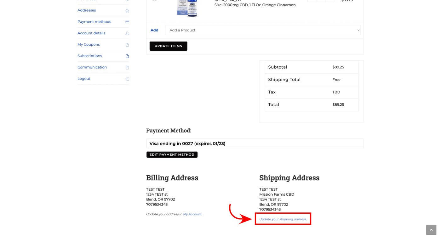Click the exit icon beside Logout
The width and height of the screenshot is (441, 236).
coord(127,79)
